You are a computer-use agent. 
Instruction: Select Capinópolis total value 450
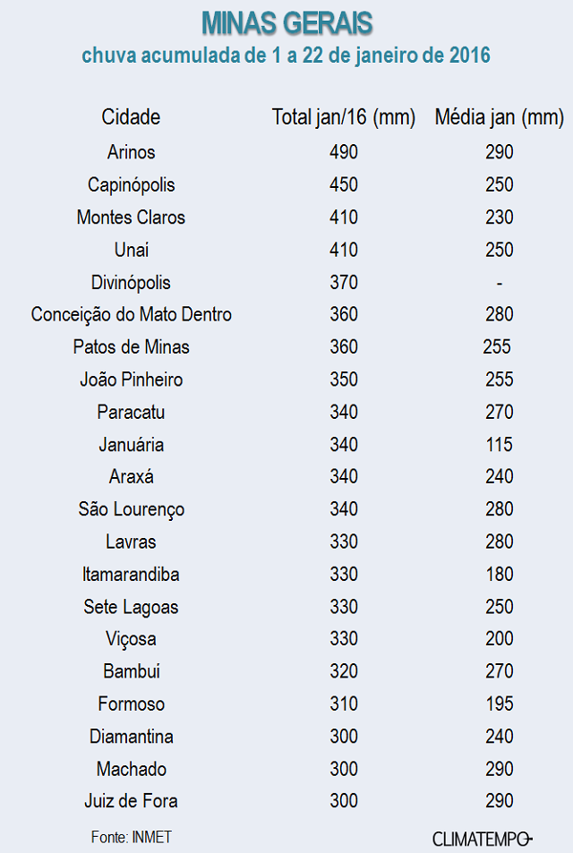pos(344,184)
